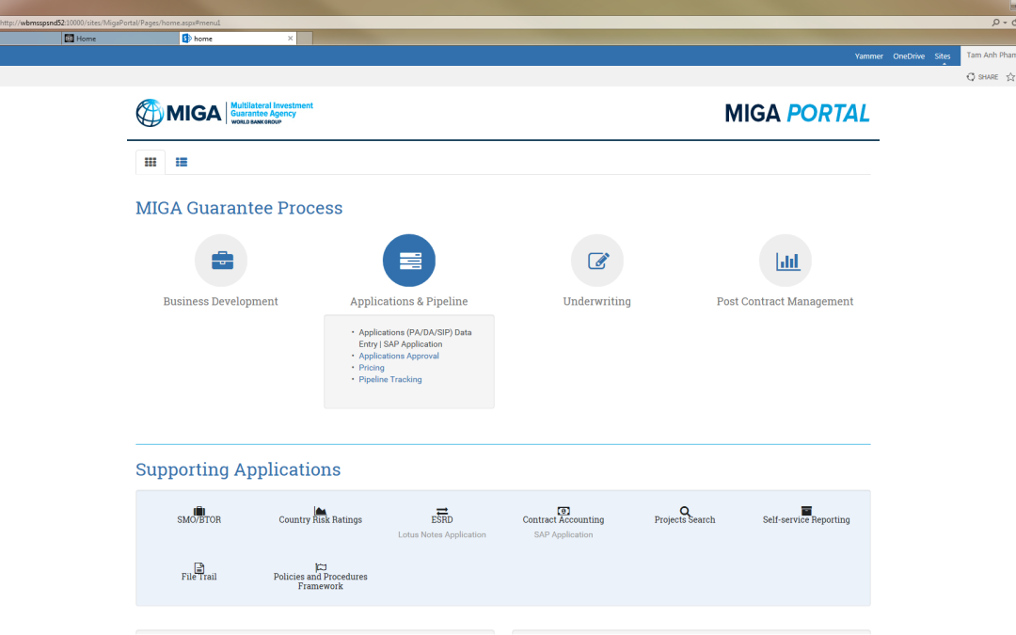
Task: Open the Pipeline Tracking link
Action: click(390, 380)
